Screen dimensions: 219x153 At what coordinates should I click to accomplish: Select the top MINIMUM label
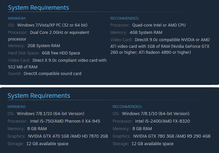click(x=17, y=18)
